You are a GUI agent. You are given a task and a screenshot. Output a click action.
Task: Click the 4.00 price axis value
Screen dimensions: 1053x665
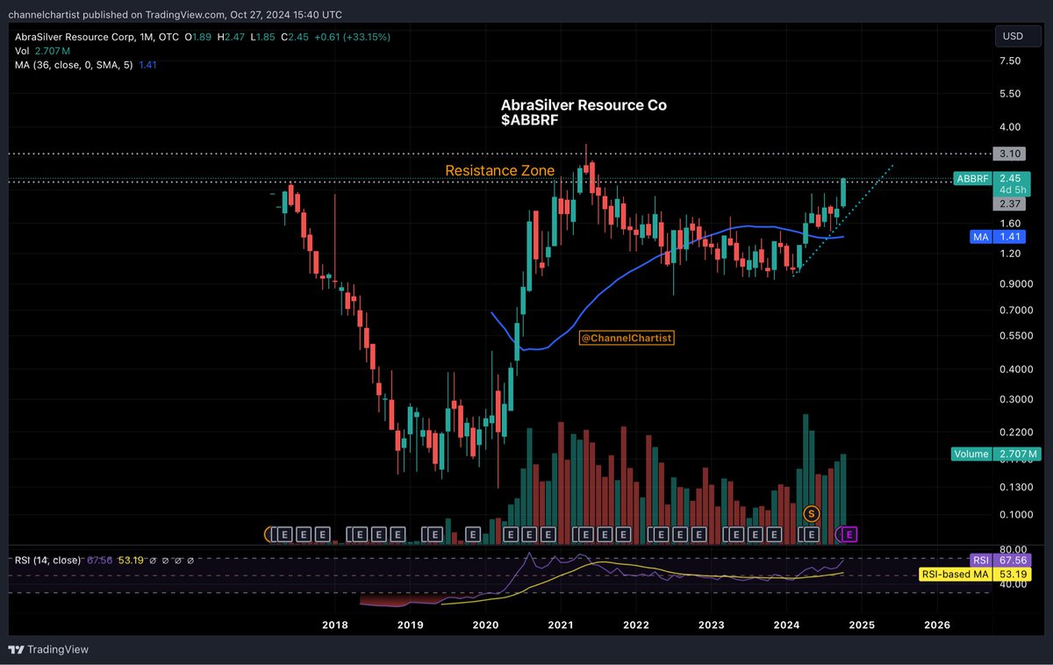tap(1009, 126)
